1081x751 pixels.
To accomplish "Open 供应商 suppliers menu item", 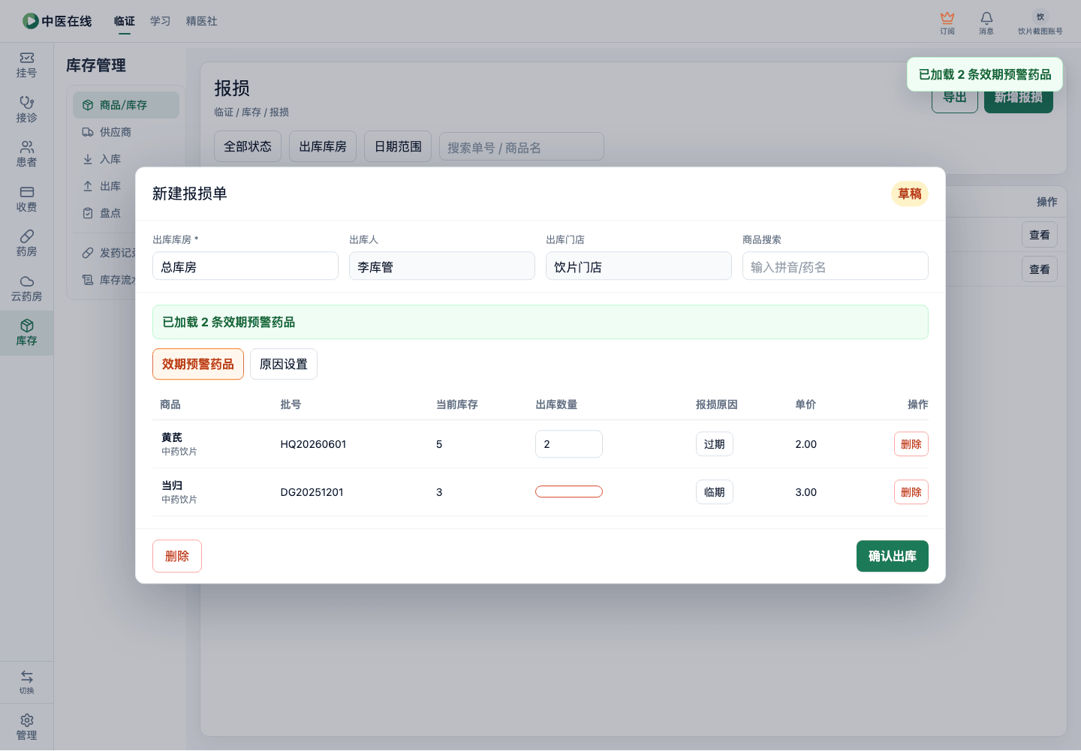I will [x=126, y=132].
